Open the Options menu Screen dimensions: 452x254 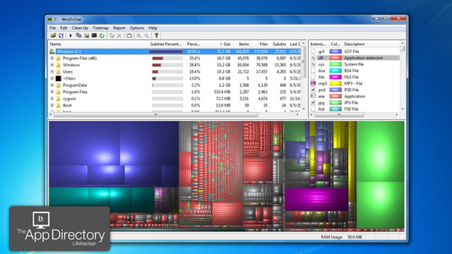[137, 28]
